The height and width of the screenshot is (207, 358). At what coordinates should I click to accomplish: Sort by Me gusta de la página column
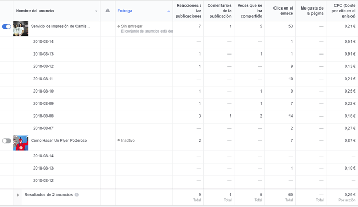pos(312,11)
